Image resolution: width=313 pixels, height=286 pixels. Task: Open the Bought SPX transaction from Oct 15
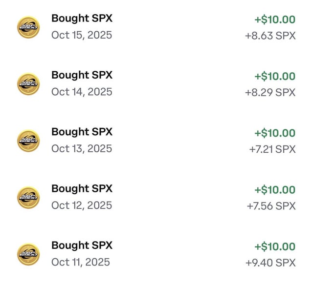82,19
